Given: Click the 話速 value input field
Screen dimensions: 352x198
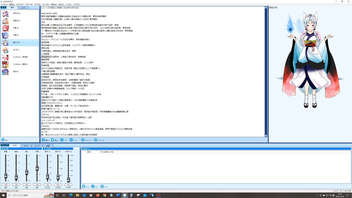Looking at the screenshot, I should point(16,184).
